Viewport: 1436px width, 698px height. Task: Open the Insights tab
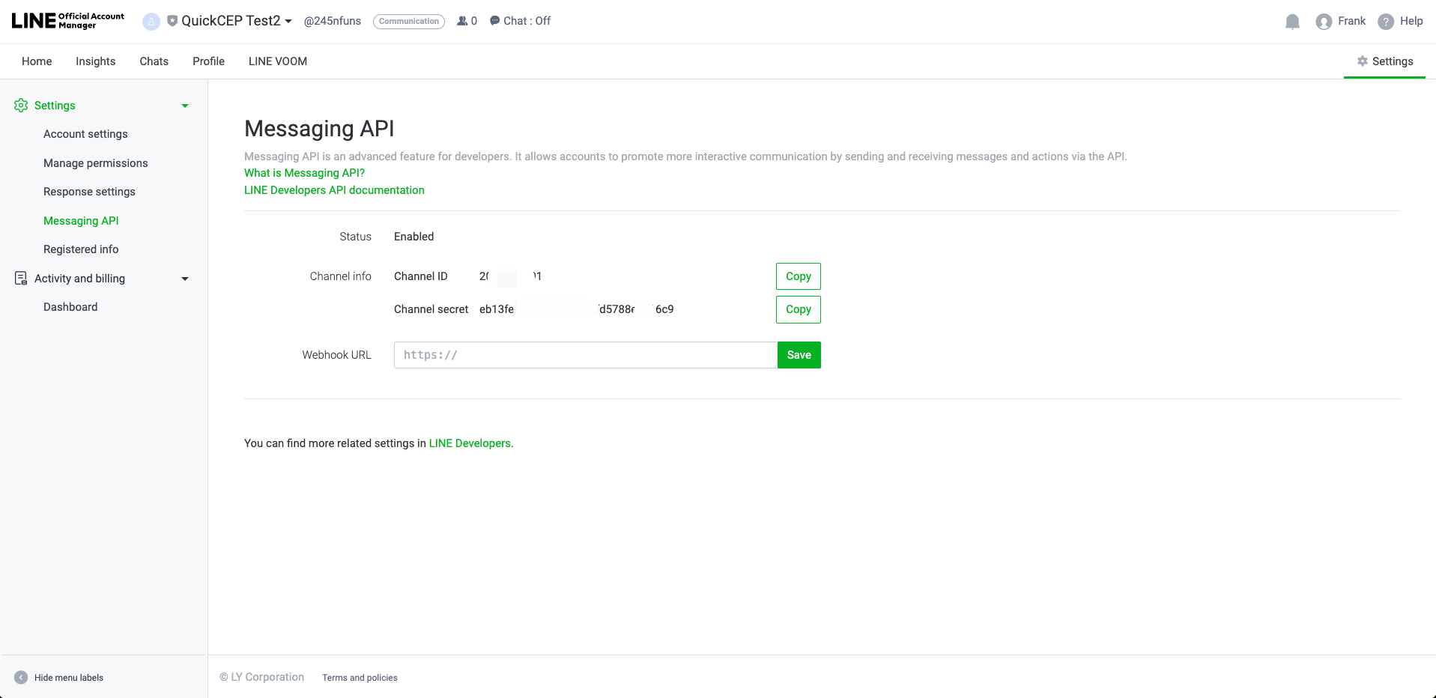click(96, 61)
